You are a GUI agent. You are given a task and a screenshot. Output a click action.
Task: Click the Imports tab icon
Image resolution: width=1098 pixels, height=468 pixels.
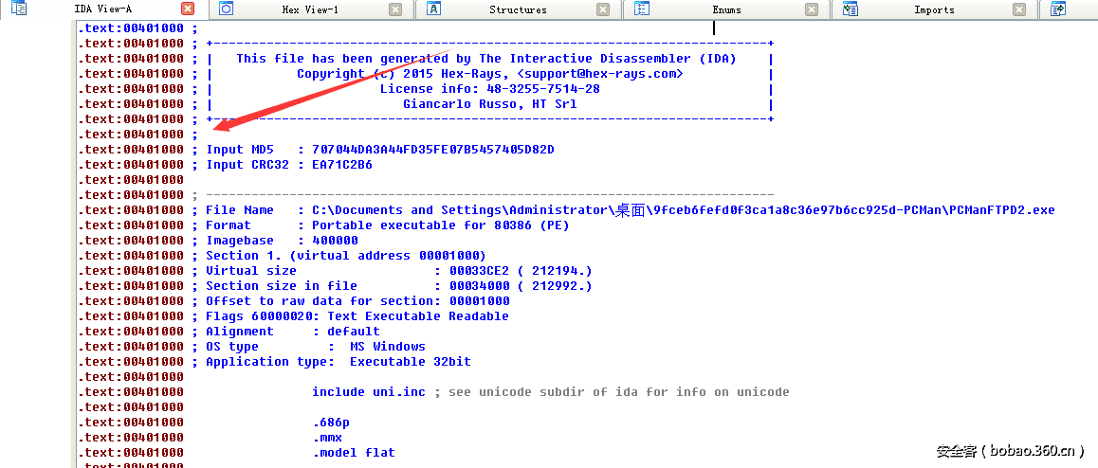tap(851, 9)
